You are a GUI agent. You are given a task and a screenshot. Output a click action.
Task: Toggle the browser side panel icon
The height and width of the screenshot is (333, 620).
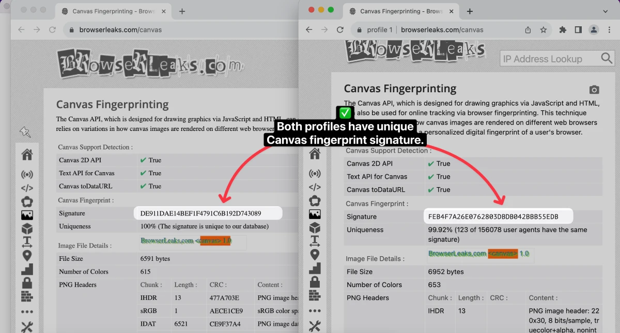click(578, 29)
